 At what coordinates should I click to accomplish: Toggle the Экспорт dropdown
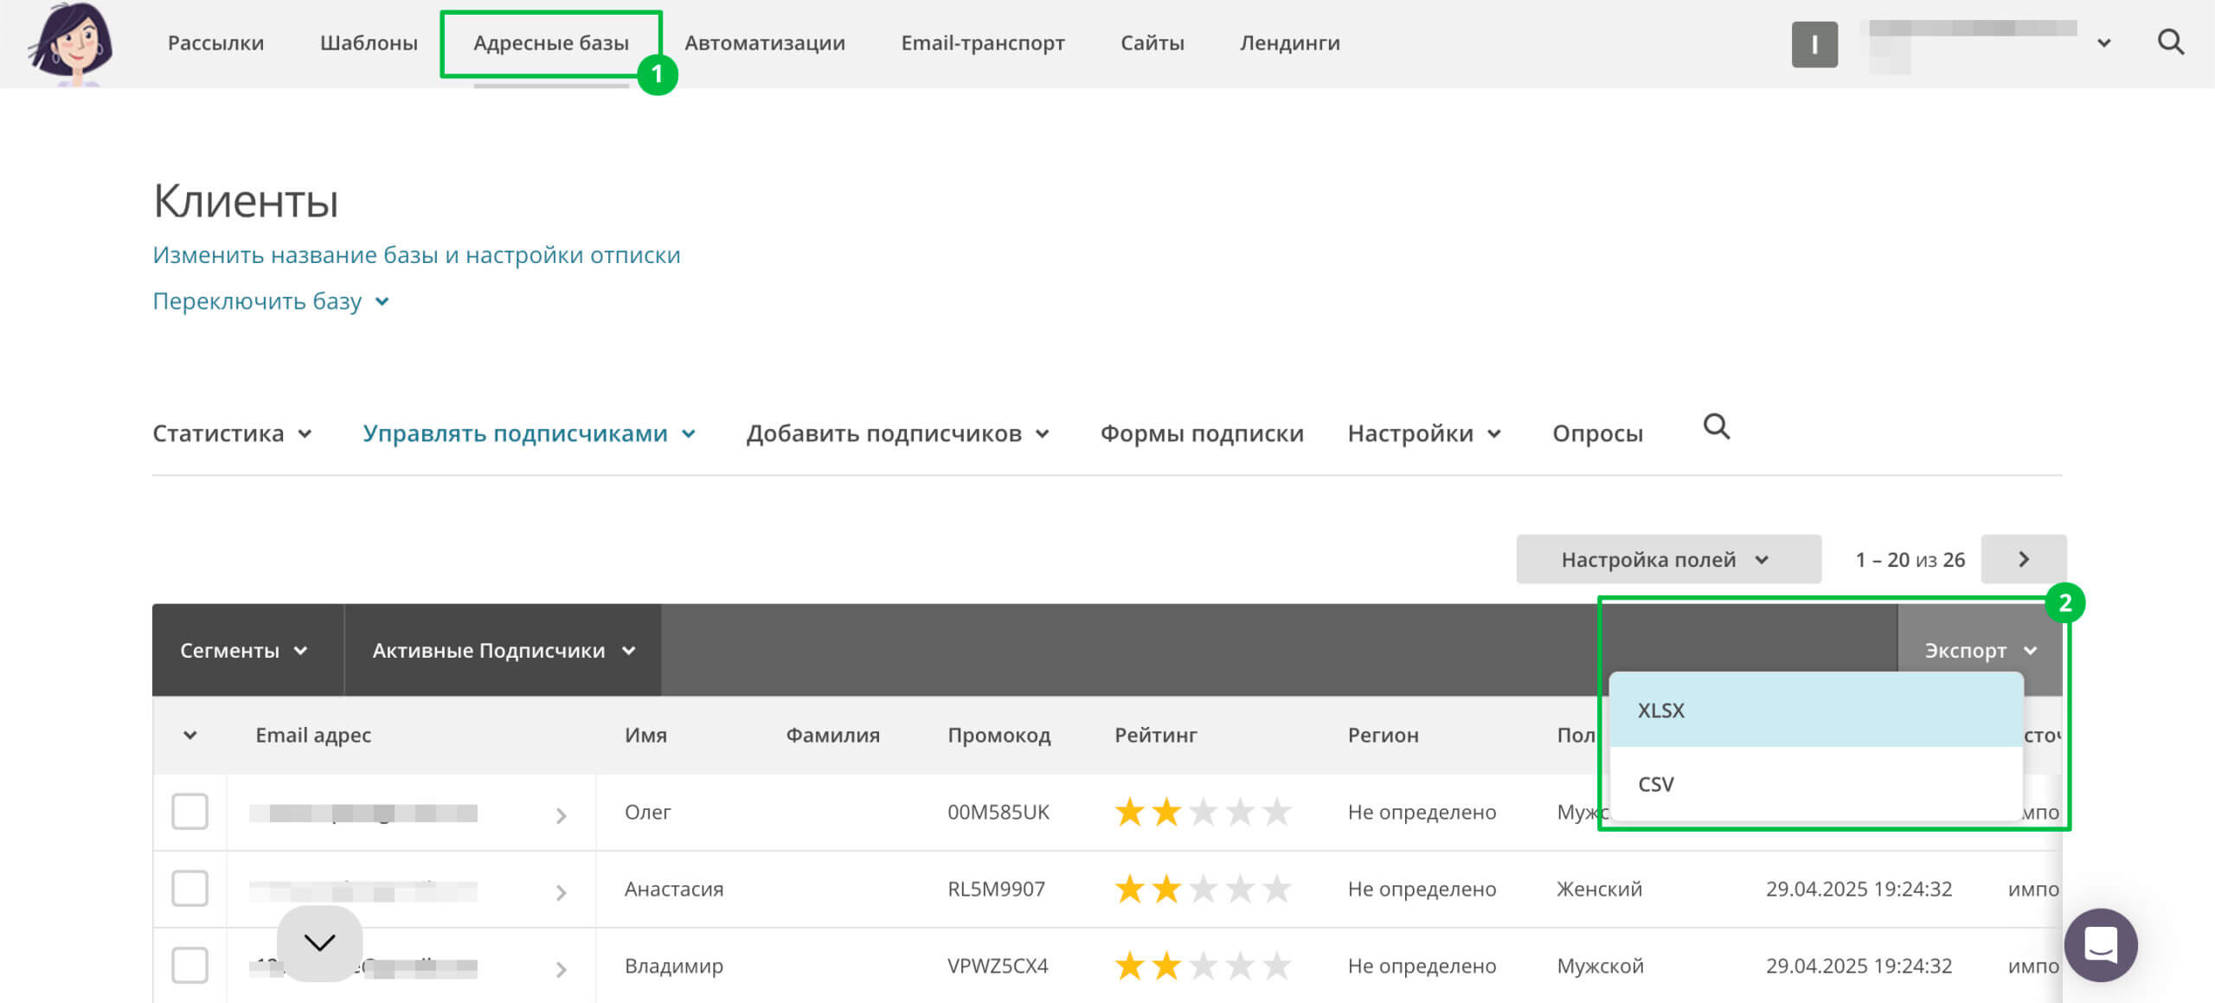1980,650
